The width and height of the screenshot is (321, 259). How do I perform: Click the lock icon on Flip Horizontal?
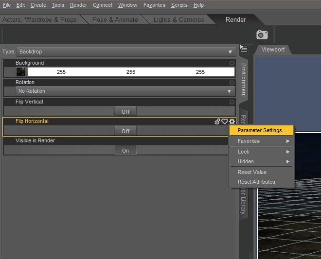pos(217,121)
